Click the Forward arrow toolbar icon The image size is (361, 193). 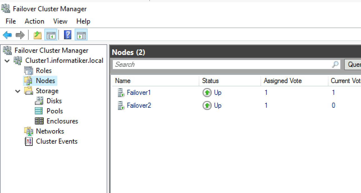[20, 35]
